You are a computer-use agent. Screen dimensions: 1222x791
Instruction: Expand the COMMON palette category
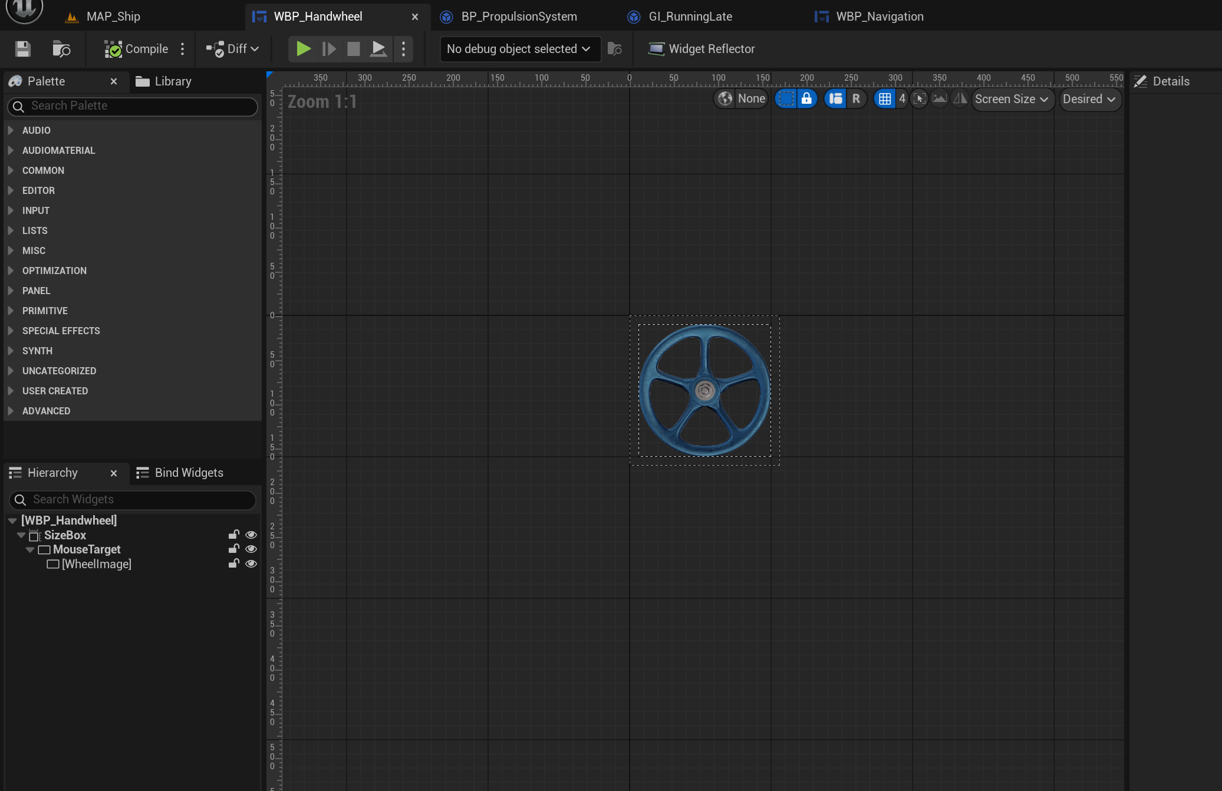point(11,170)
